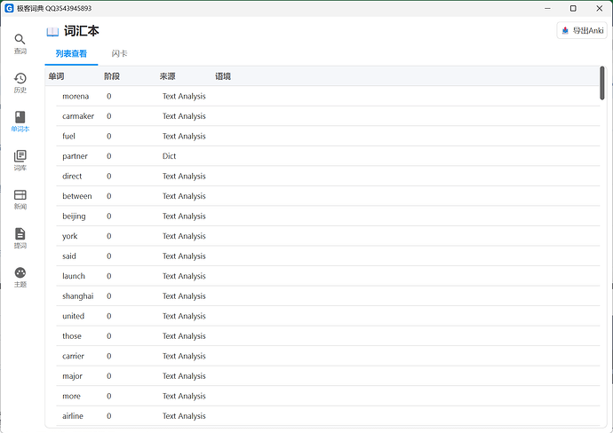The height and width of the screenshot is (433, 613).
Task: Click the vertical scrollbar thumb
Action: (x=601, y=83)
